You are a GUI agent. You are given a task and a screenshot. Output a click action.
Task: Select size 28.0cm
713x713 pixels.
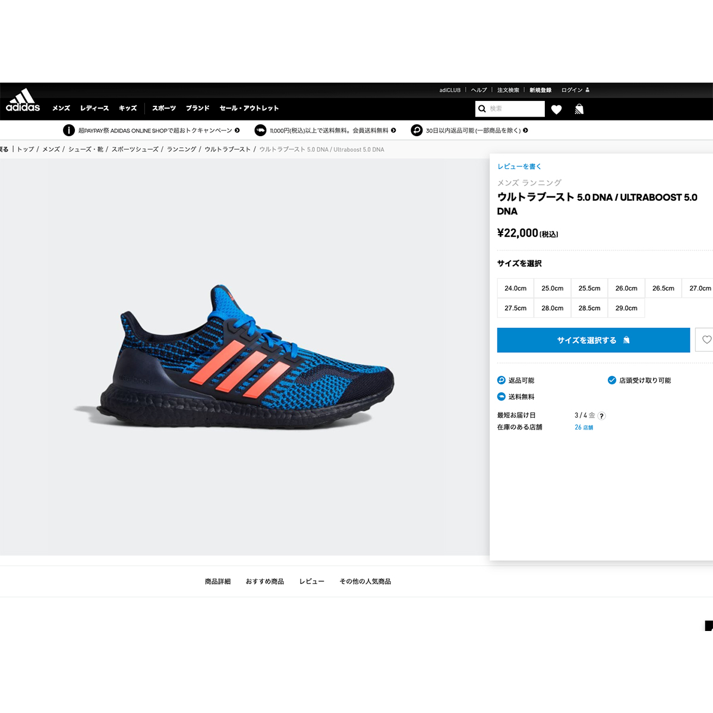(x=553, y=308)
